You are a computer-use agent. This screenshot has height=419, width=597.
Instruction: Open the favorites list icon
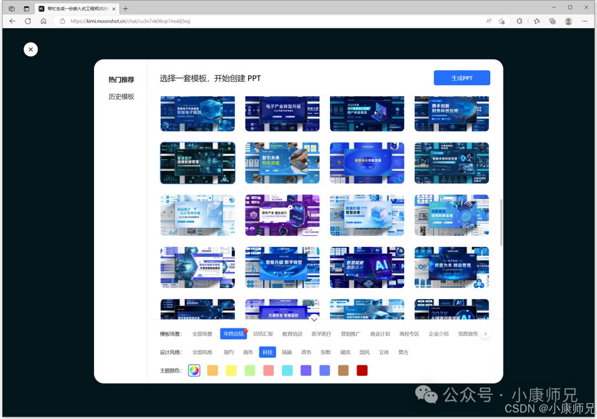pos(537,22)
